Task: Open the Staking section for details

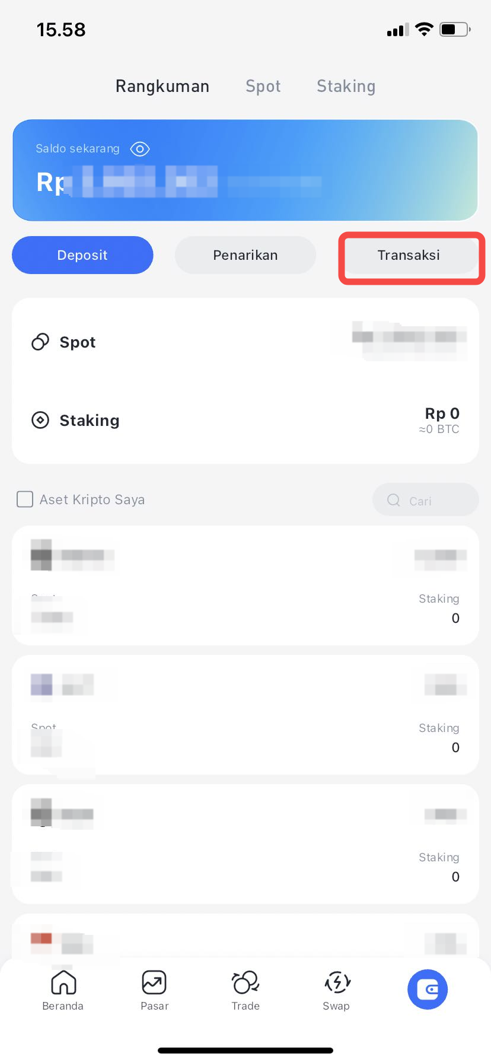Action: (x=245, y=420)
